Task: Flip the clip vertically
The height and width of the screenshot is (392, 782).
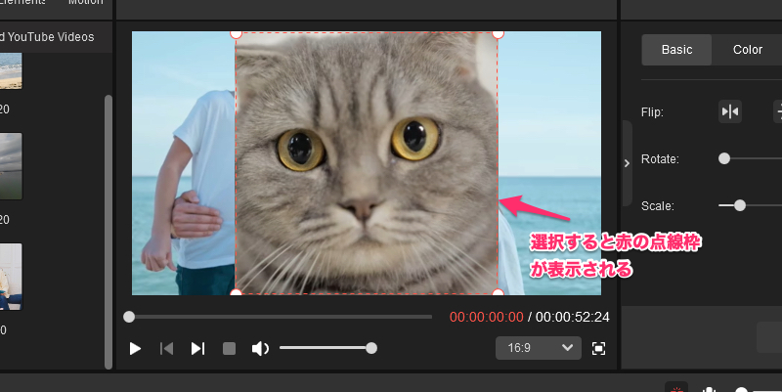Action: click(x=777, y=111)
